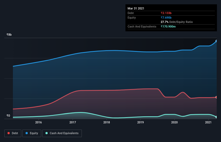Click Cash And Equivalents label in tooltip
Viewport: 221px width, 142px height.
142,26
